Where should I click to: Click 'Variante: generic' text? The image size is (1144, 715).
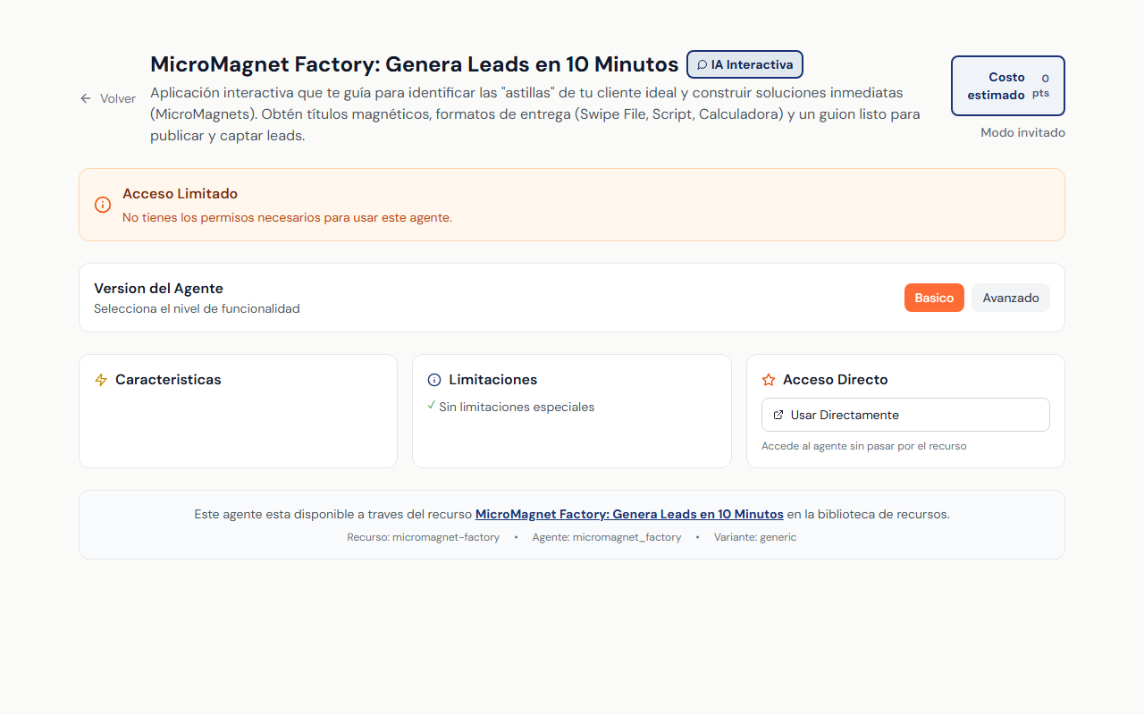pyautogui.click(x=755, y=537)
